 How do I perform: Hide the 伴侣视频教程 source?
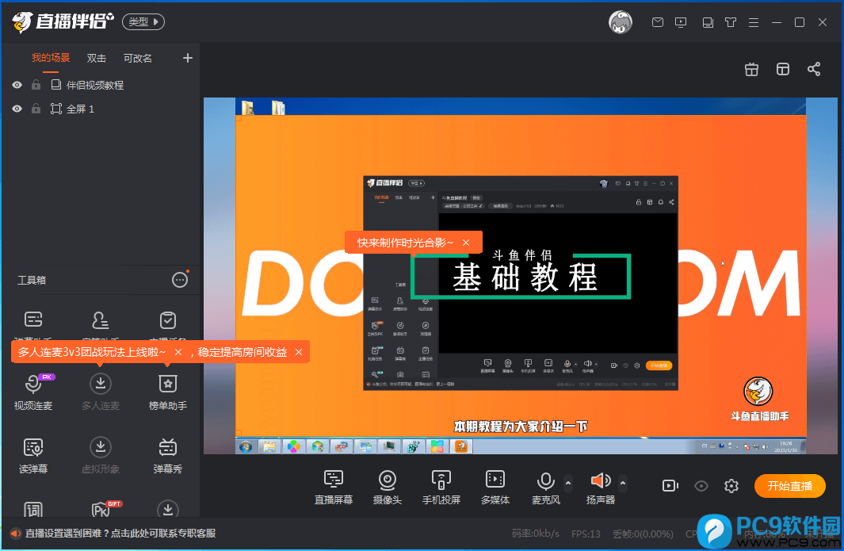(17, 85)
